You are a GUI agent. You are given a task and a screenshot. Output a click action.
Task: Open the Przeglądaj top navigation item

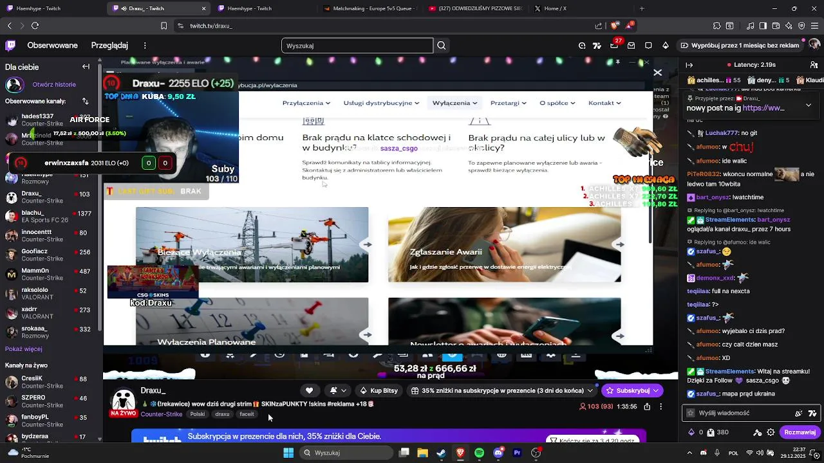[109, 46]
